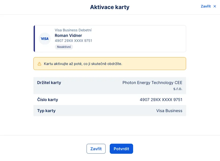
Task: Click the warning triangle icon in the yellow banner
Action: [x=39, y=63]
